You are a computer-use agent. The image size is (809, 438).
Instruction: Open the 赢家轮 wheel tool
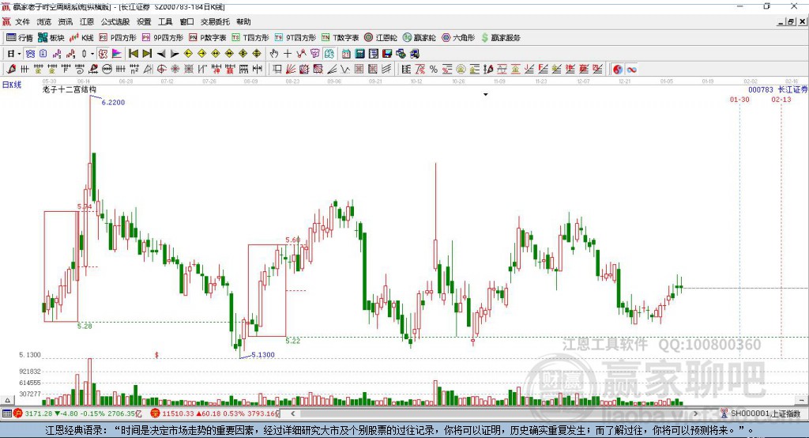coord(419,38)
